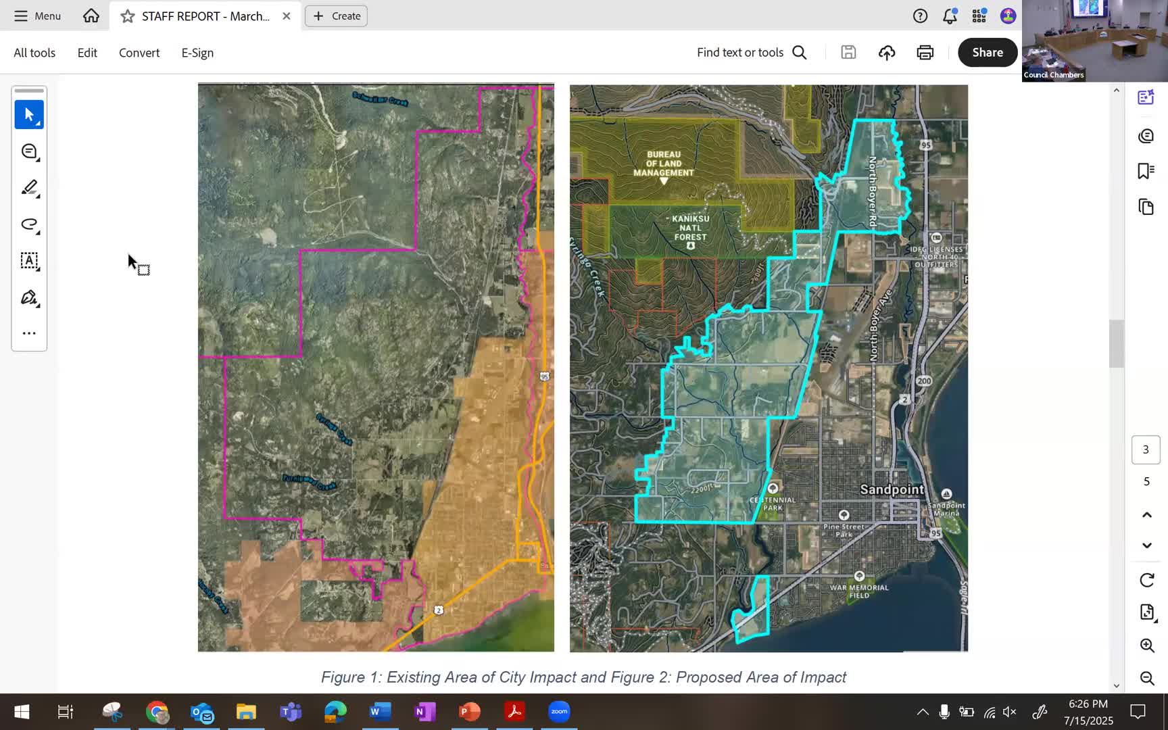
Task: Open the bookmarks panel
Action: click(x=1146, y=171)
